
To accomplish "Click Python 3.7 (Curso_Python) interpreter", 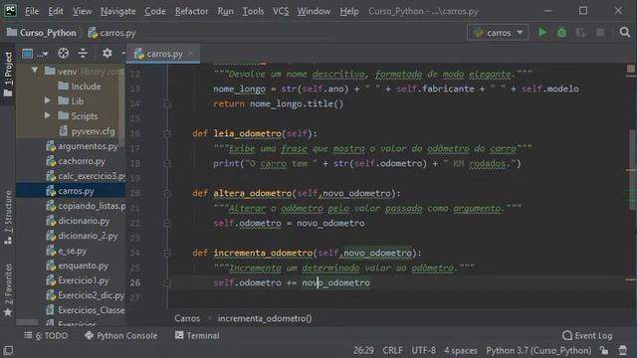I will tap(538, 350).
